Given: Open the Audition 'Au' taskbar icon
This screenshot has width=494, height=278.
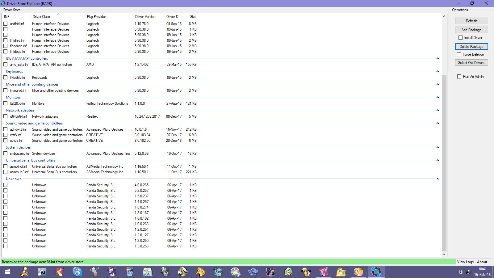Looking at the screenshot, I should pos(42,272).
